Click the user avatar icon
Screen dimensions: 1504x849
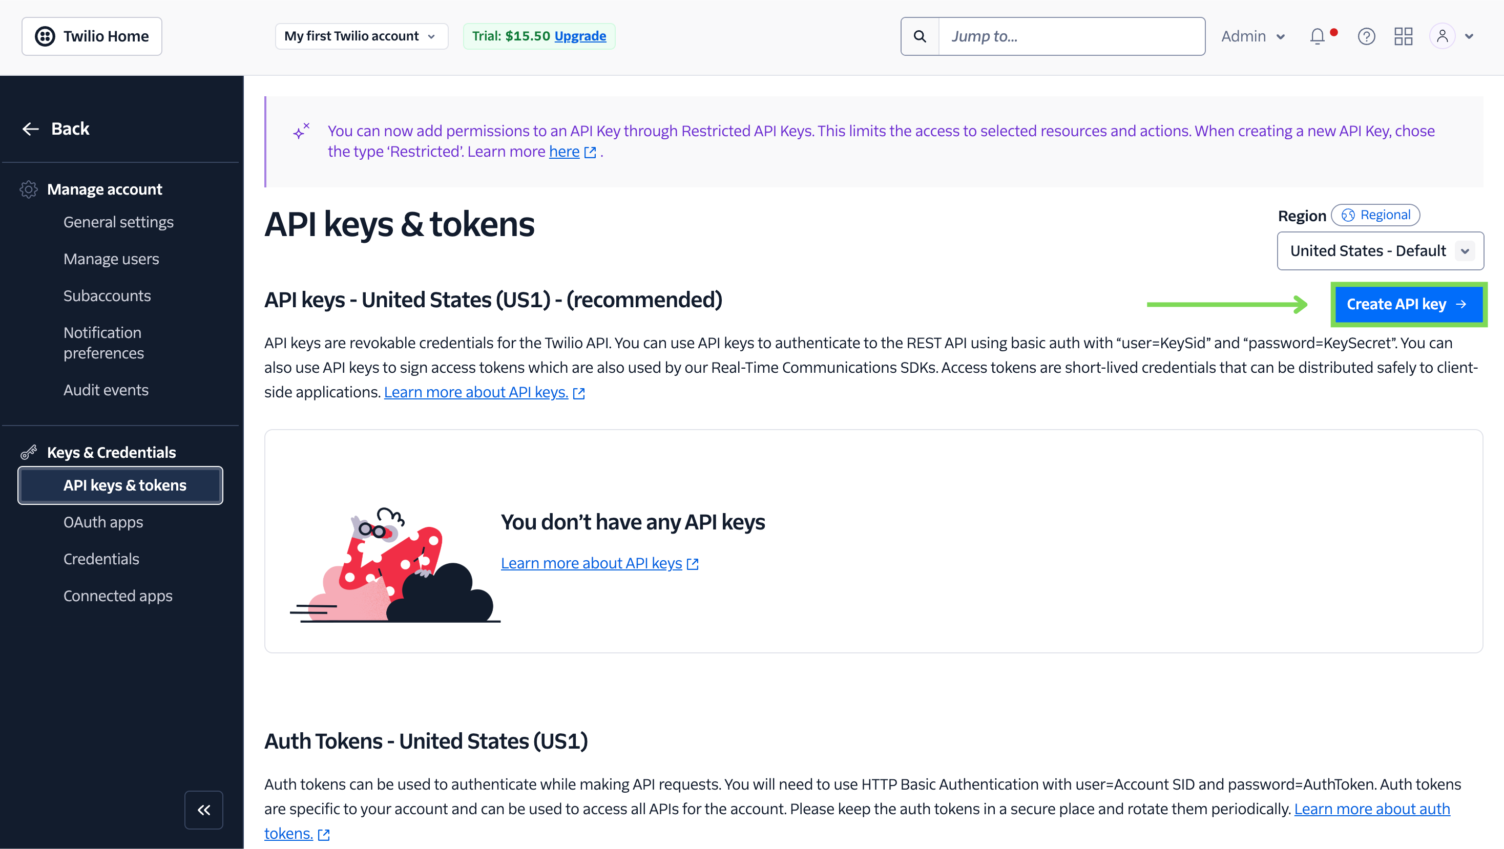click(1442, 36)
